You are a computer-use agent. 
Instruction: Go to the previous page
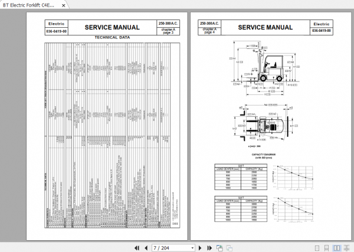[x=146, y=248]
